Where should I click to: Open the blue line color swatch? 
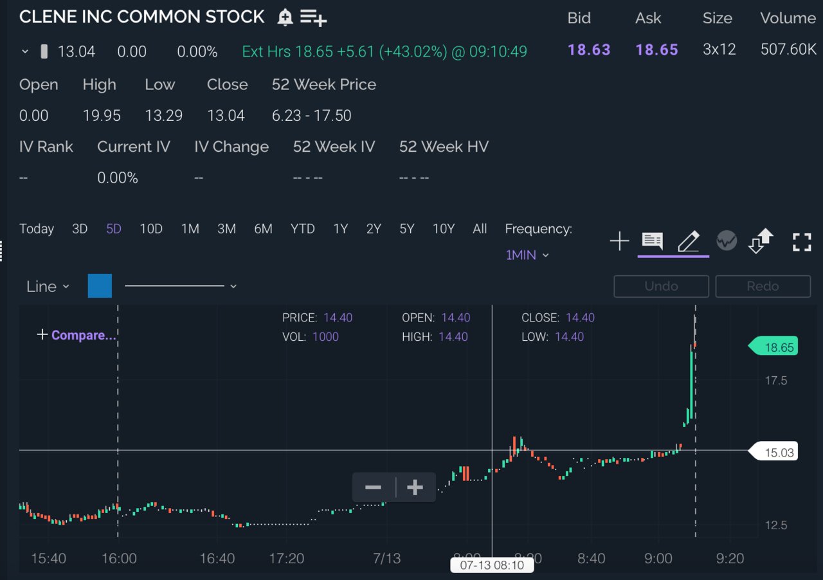[x=100, y=285]
